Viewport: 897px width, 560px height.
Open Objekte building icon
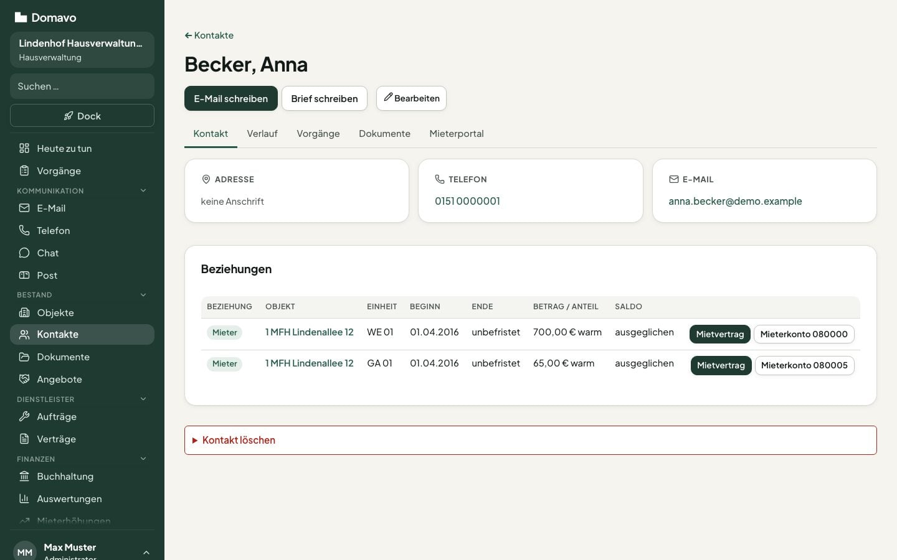click(24, 312)
